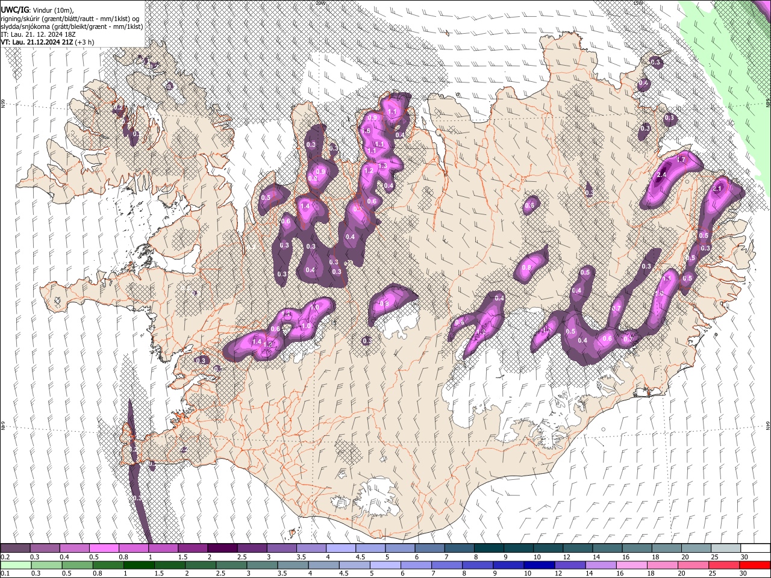The width and height of the screenshot is (771, 578).
Task: Pick the grey-teal swatch between 16 and 18
Action: click(637, 548)
